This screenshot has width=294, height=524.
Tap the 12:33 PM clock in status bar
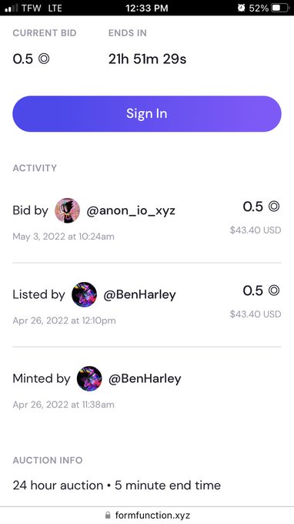pyautogui.click(x=147, y=8)
